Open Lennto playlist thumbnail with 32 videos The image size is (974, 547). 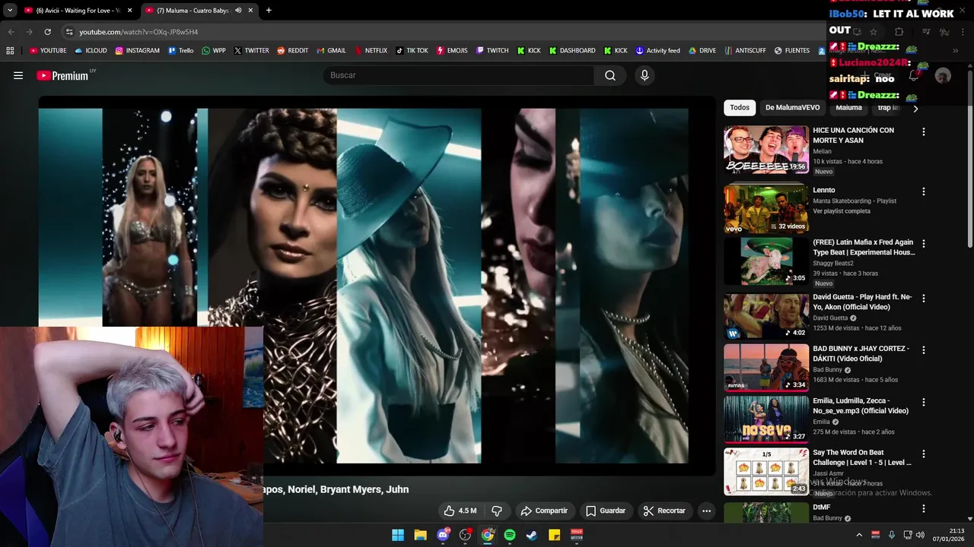[766, 209]
